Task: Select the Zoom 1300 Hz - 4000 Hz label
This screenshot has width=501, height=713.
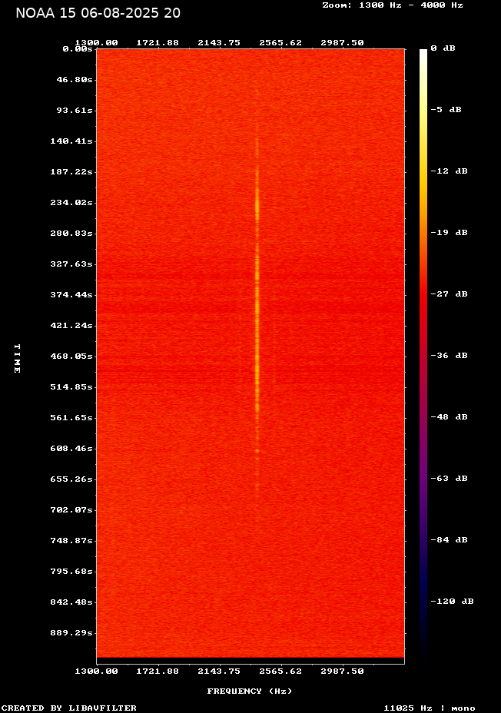Action: pos(392,5)
